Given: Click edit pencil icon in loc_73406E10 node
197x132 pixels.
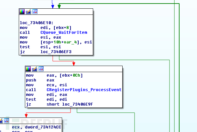Looking at the screenshot, I should click(28, 12).
